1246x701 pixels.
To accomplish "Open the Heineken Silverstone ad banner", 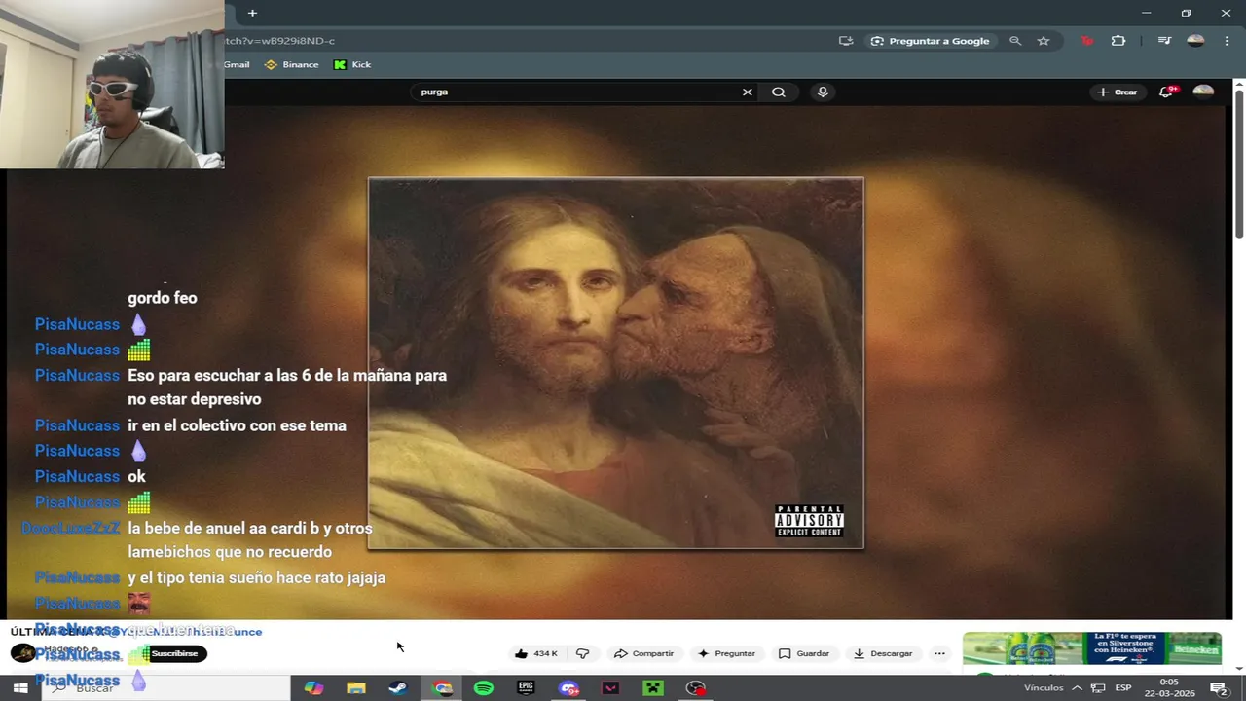I will click(1092, 647).
